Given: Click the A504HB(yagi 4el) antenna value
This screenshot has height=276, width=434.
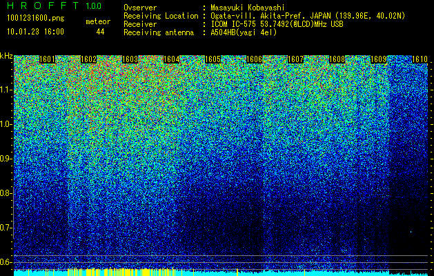Looking at the screenshot, I should (244, 32).
